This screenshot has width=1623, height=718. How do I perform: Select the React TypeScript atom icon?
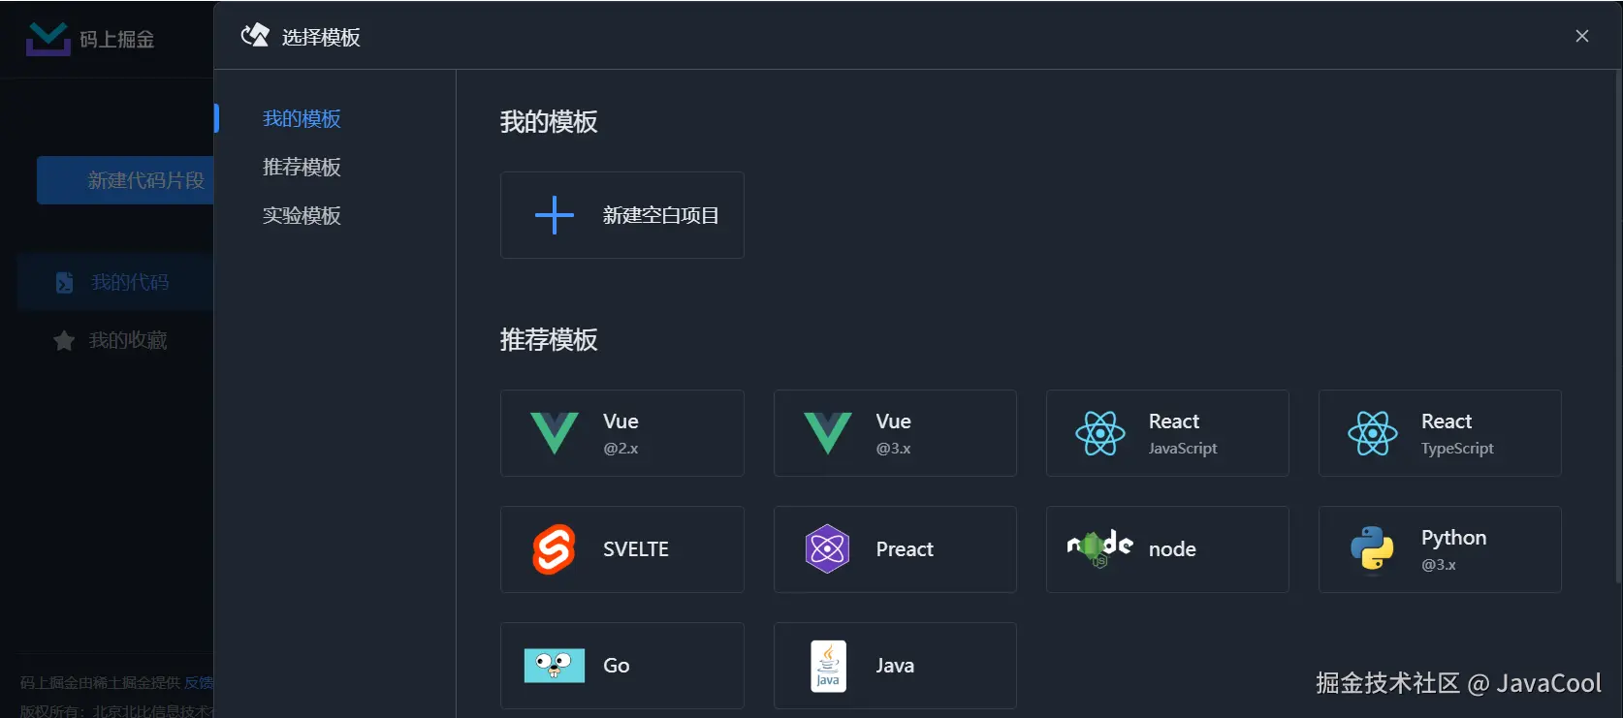point(1372,433)
